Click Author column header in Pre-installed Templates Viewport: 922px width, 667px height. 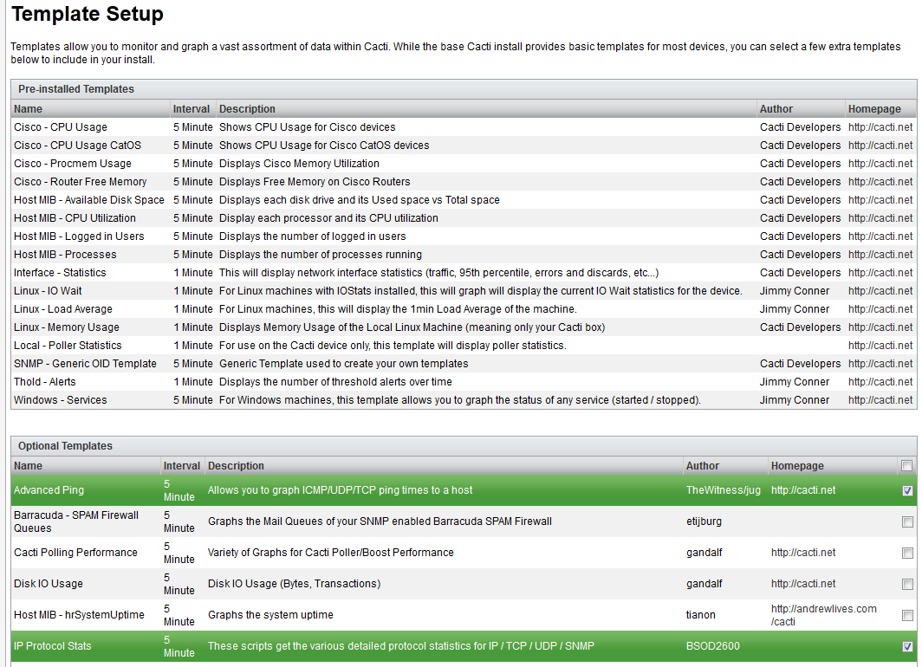pyautogui.click(x=776, y=109)
